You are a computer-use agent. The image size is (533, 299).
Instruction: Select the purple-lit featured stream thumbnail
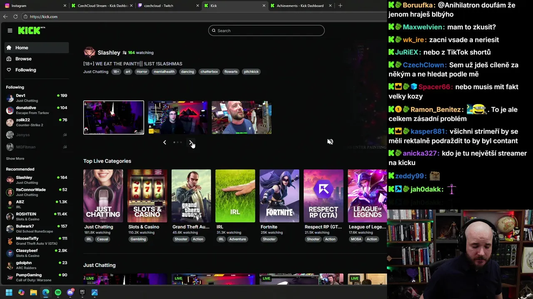coord(114,118)
